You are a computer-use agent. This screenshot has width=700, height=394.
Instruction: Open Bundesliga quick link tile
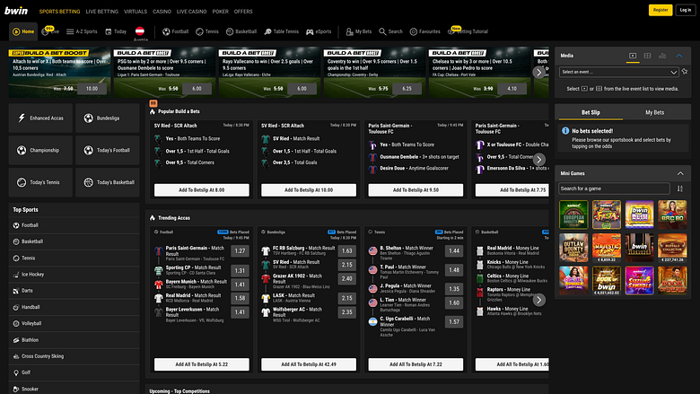click(108, 118)
